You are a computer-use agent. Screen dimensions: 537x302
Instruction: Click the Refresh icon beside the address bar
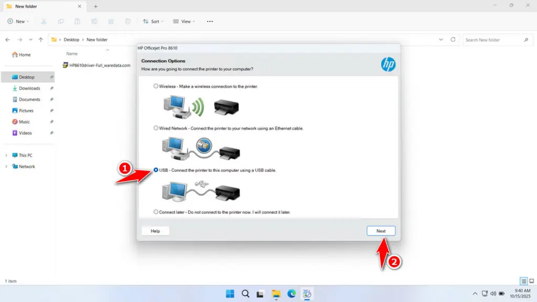pos(453,39)
